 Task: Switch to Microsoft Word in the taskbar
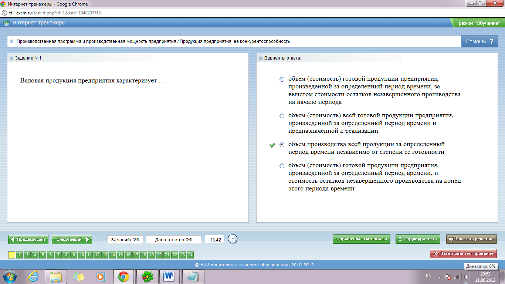[x=169, y=276]
